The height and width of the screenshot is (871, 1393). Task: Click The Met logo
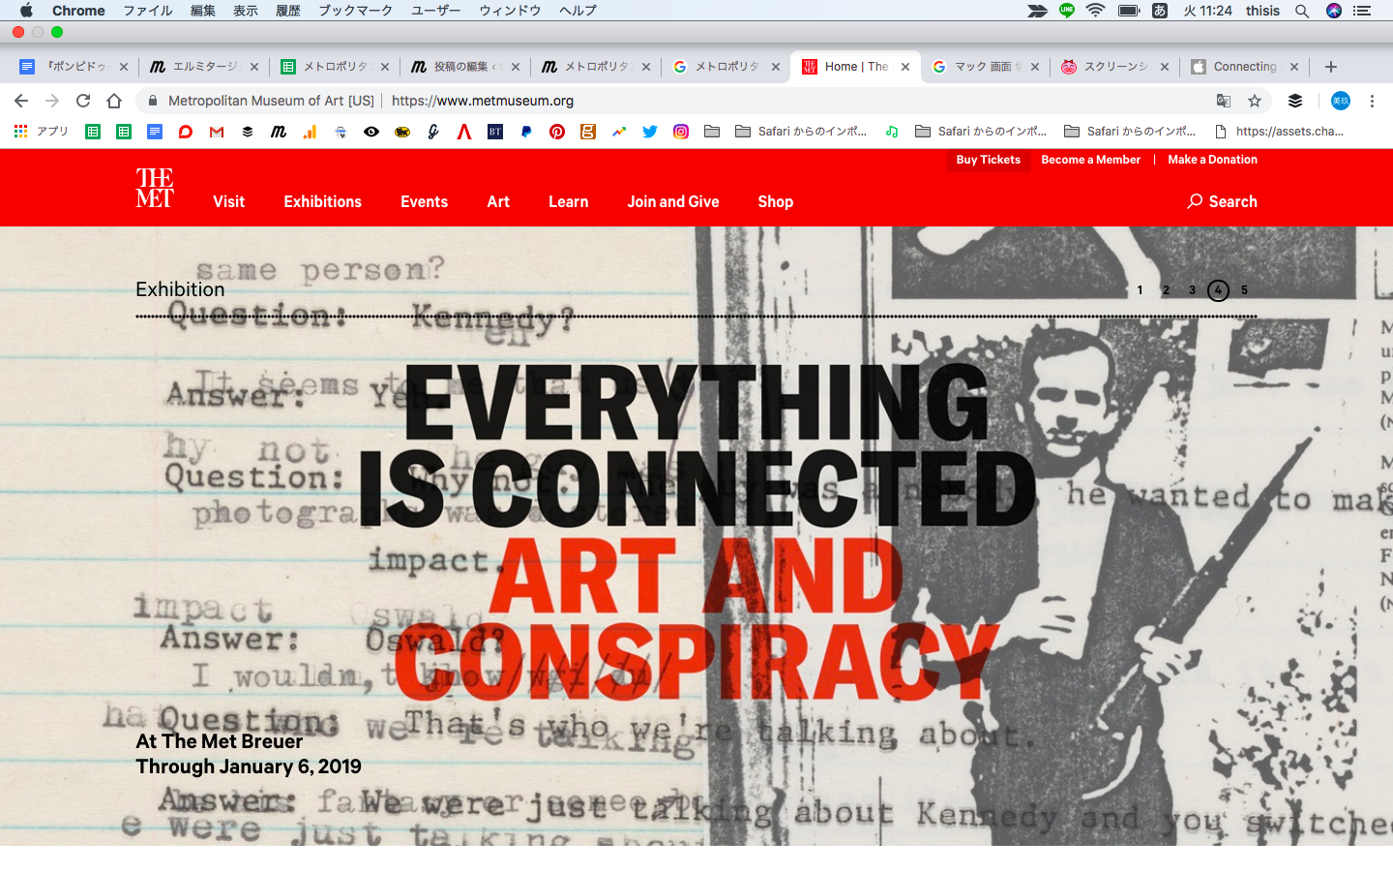click(x=155, y=188)
